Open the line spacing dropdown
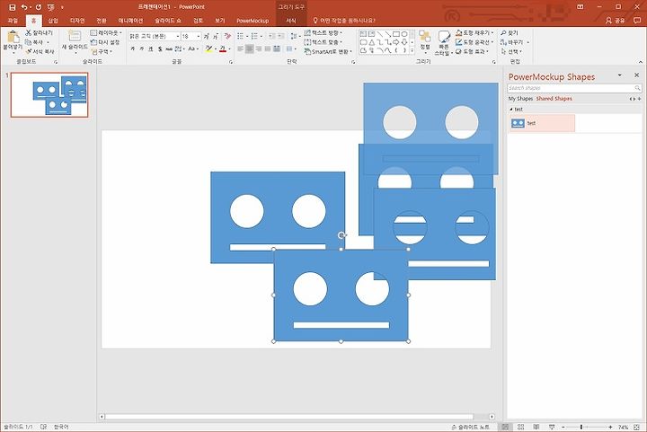 [x=294, y=36]
